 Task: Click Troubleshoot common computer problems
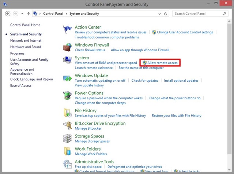pyautogui.click(x=107, y=37)
